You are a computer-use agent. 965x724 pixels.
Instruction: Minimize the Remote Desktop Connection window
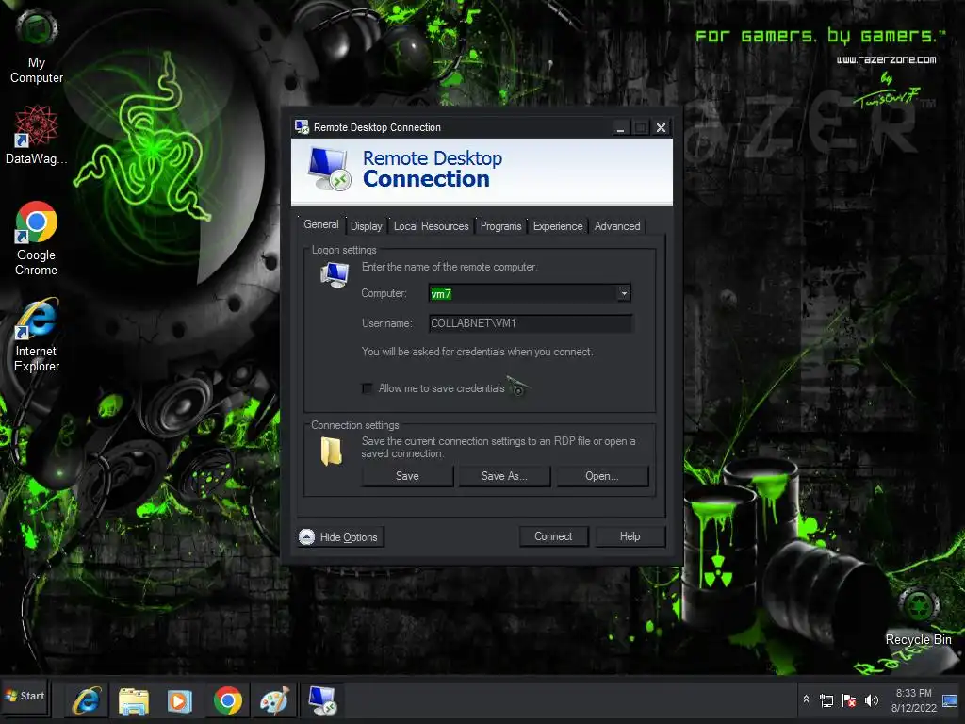[620, 127]
